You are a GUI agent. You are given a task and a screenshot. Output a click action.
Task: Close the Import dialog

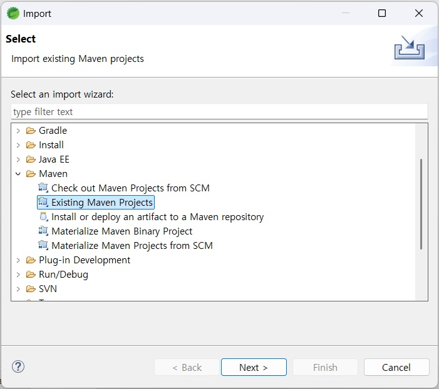[419, 13]
